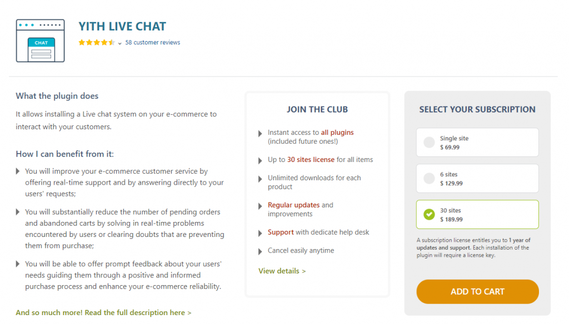Click the star rating icons

coord(97,43)
